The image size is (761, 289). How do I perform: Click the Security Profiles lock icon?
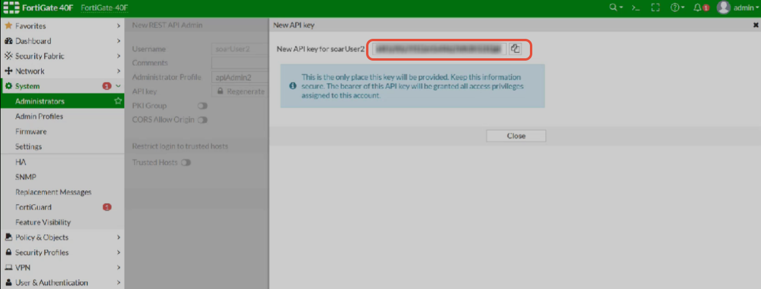(x=8, y=253)
